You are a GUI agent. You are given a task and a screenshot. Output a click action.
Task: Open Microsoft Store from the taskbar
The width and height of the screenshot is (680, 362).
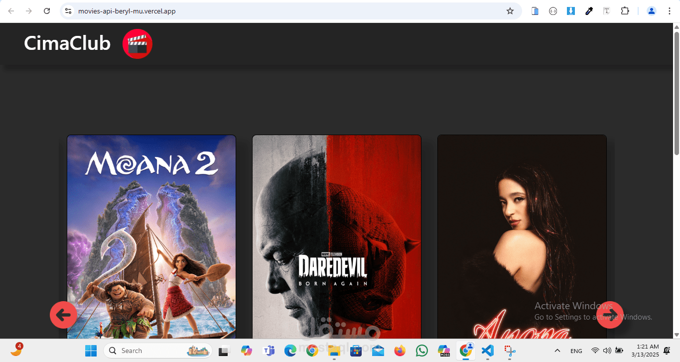point(356,351)
